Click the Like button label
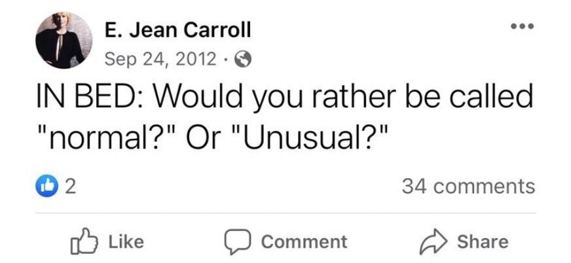 (x=126, y=242)
